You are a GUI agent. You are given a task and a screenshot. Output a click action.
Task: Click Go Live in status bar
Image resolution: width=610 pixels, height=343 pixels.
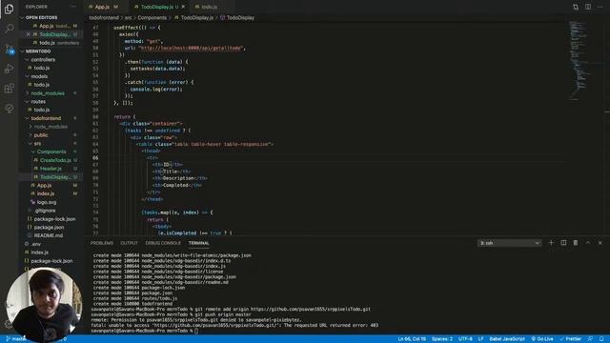click(x=542, y=339)
